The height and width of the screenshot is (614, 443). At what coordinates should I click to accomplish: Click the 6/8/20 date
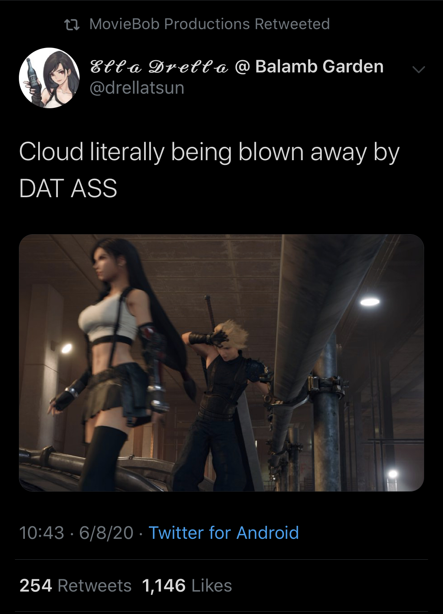click(106, 533)
